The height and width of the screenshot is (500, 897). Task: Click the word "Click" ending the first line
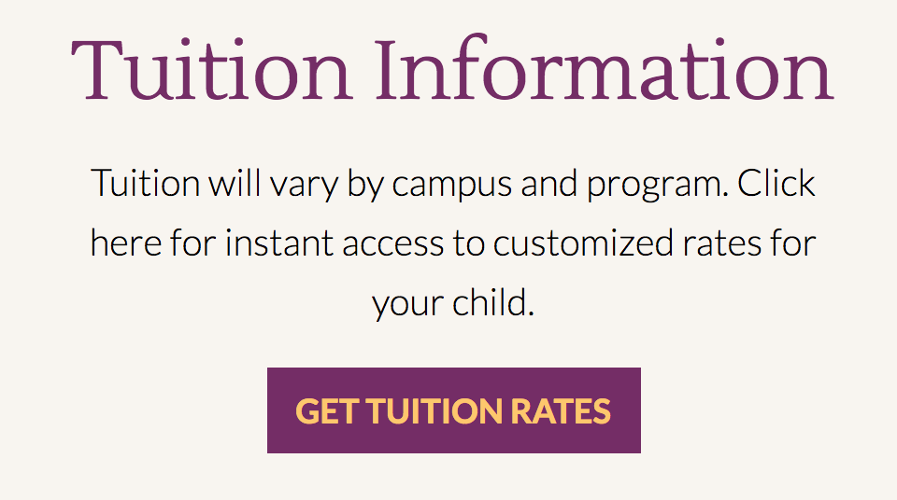(776, 183)
